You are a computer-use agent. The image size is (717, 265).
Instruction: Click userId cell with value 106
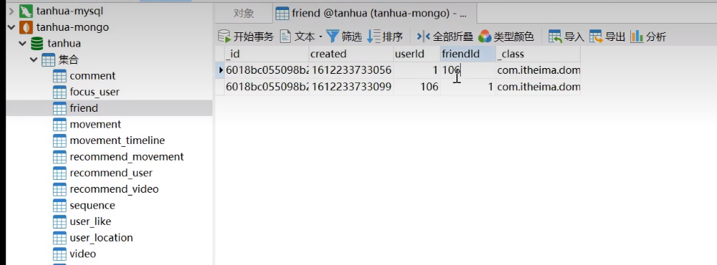[416, 87]
